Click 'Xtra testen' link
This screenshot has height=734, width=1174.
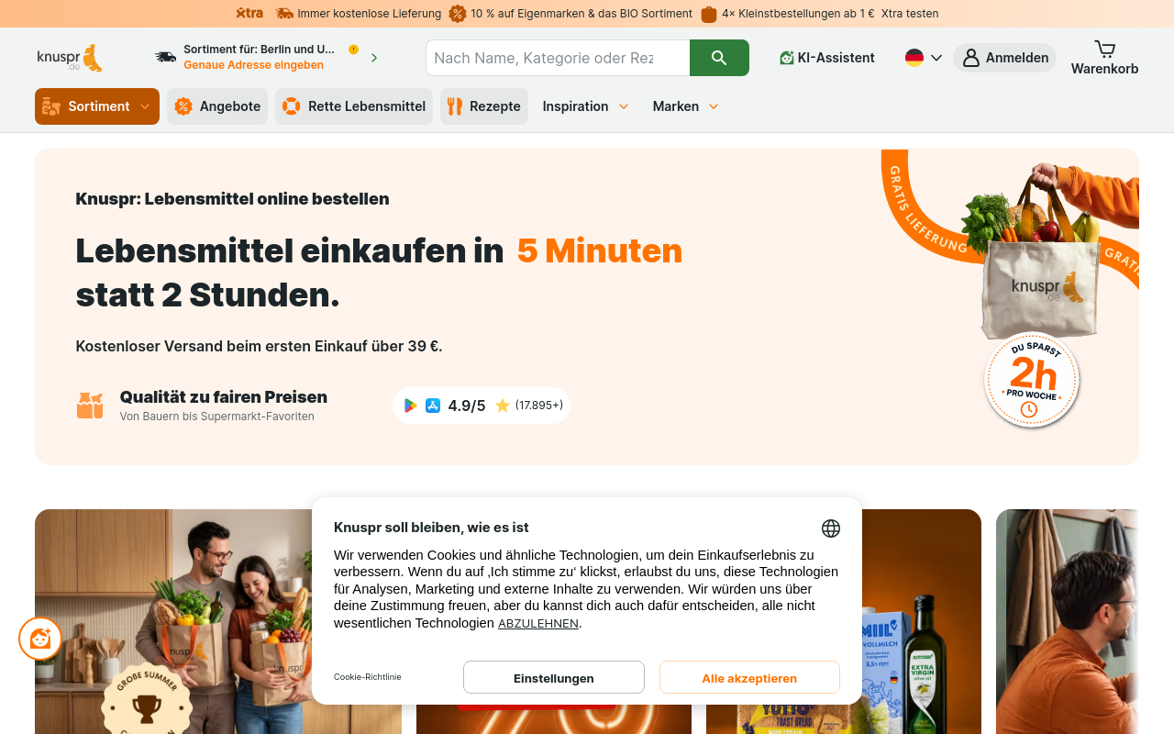tap(910, 14)
